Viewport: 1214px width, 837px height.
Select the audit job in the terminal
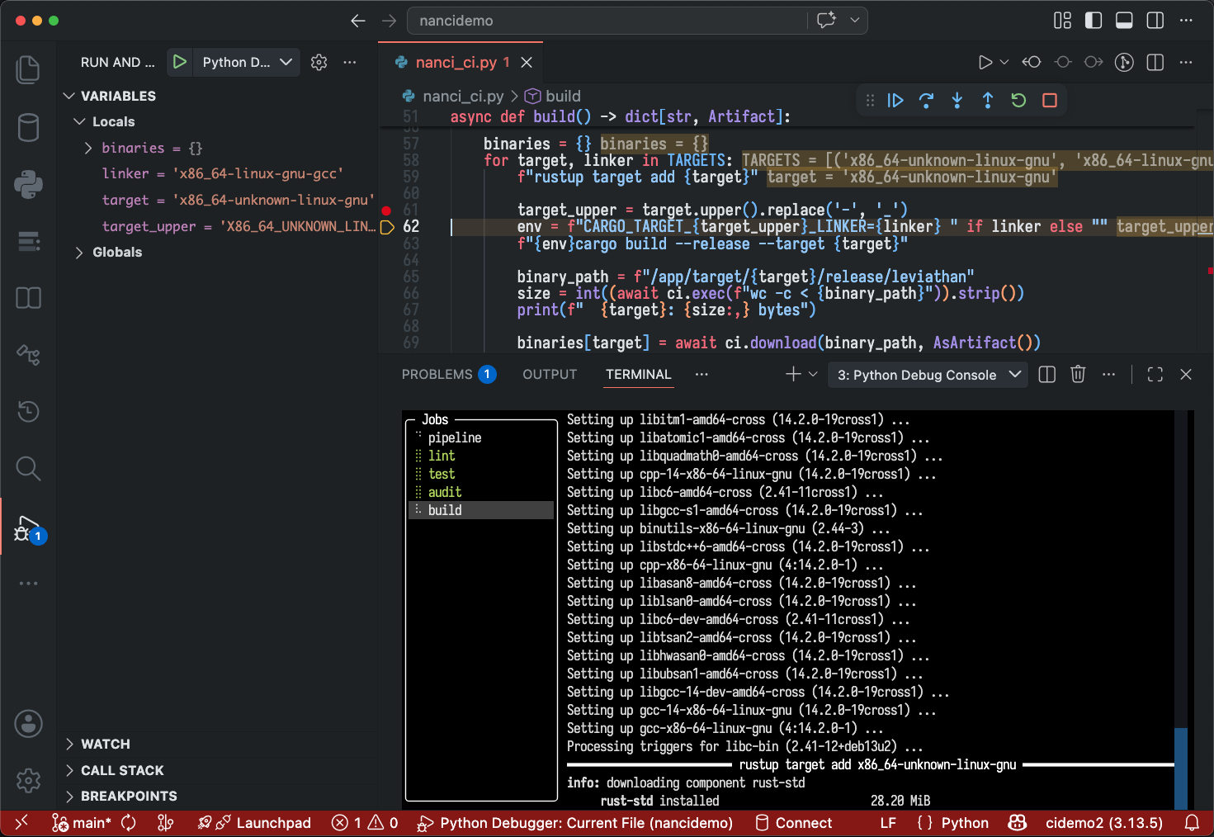(x=445, y=492)
